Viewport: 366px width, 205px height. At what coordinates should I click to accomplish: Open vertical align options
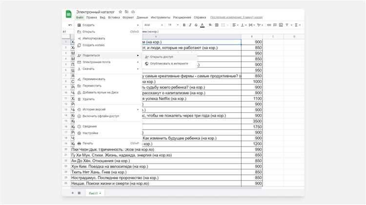(x=243, y=25)
